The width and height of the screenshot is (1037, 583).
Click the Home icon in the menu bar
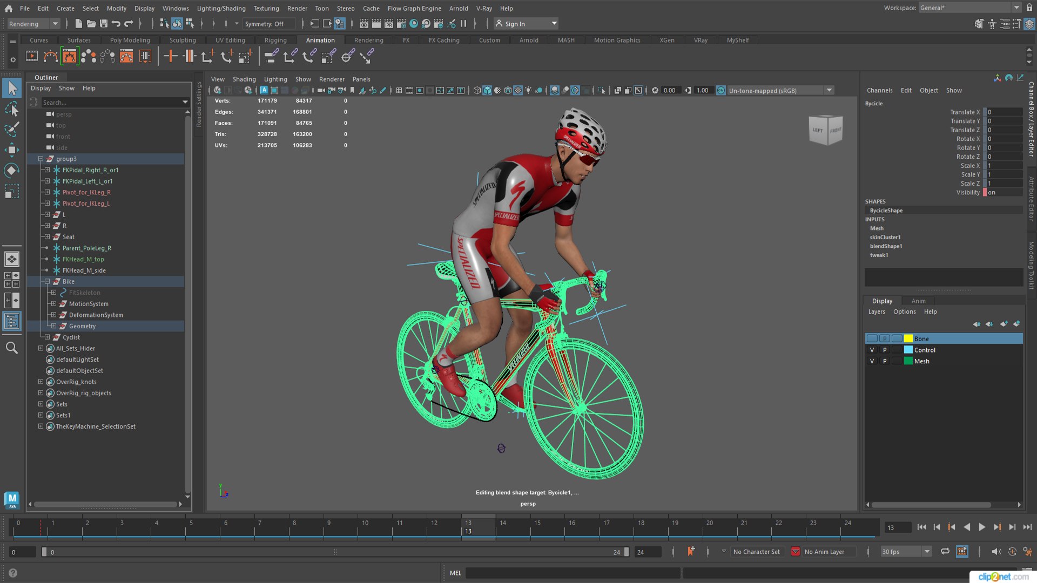[9, 9]
